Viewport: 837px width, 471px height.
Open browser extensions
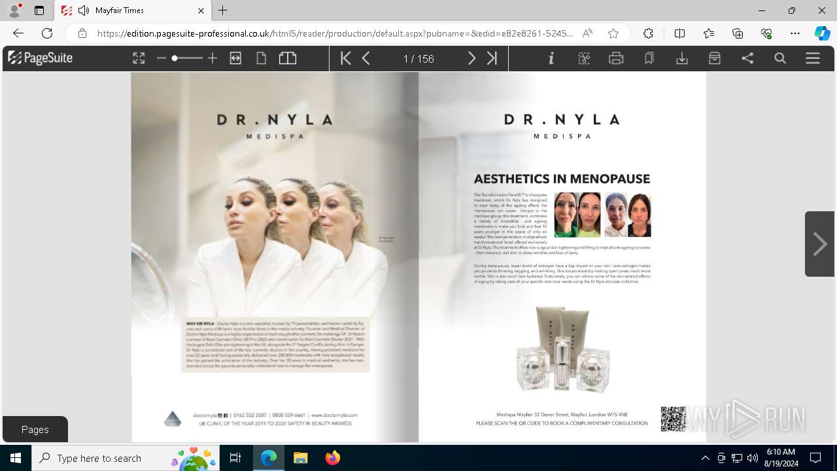coord(648,33)
